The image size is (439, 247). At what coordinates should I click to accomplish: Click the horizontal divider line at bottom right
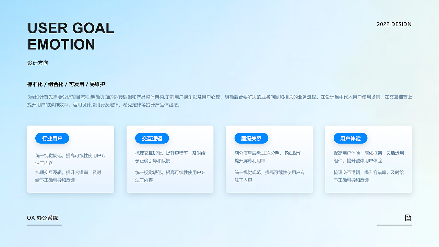coord(394,225)
